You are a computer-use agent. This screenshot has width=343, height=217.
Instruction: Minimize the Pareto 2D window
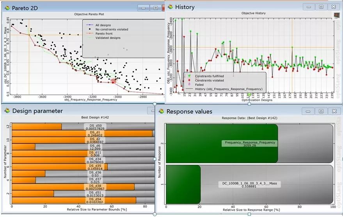click(144, 8)
